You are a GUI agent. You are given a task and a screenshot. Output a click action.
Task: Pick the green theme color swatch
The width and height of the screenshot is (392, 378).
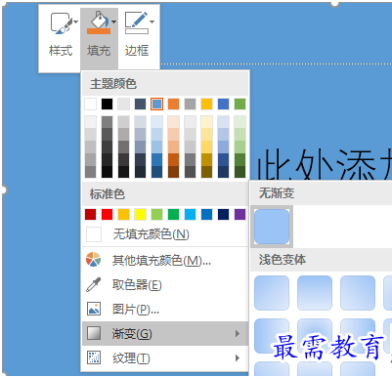(x=240, y=104)
